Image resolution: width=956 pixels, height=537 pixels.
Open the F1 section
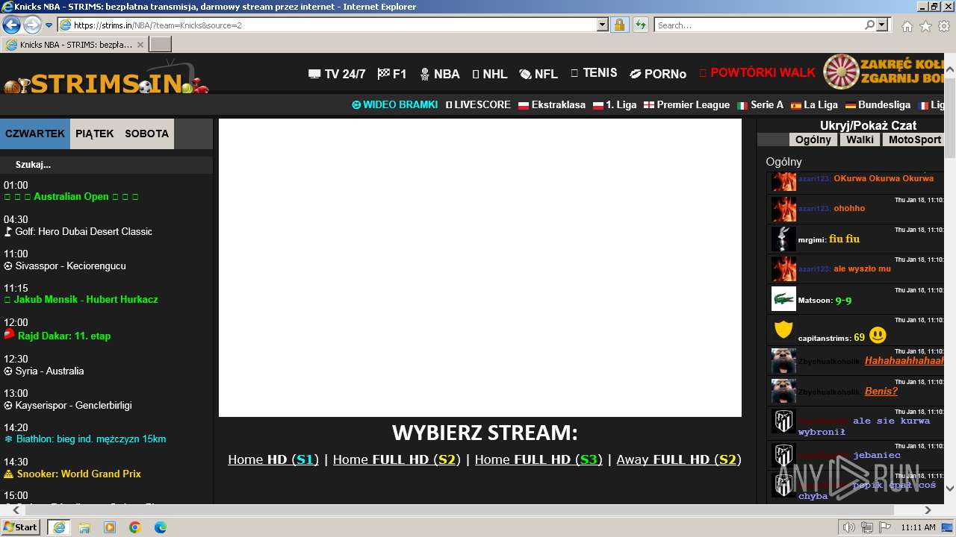pos(392,74)
